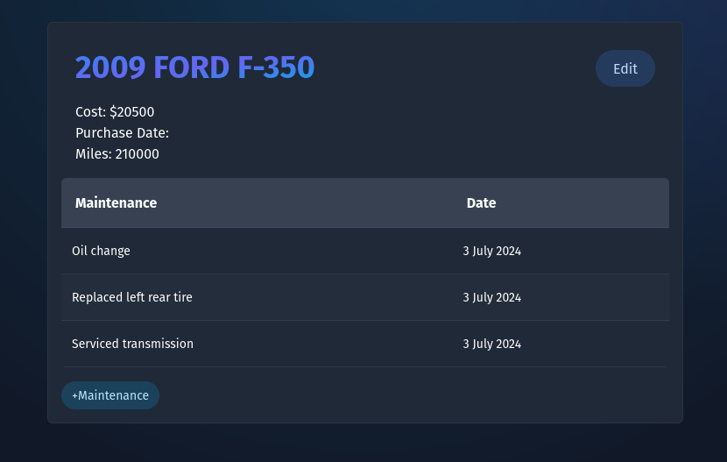This screenshot has width=727, height=462.
Task: Click the Date column header
Action: tap(481, 203)
